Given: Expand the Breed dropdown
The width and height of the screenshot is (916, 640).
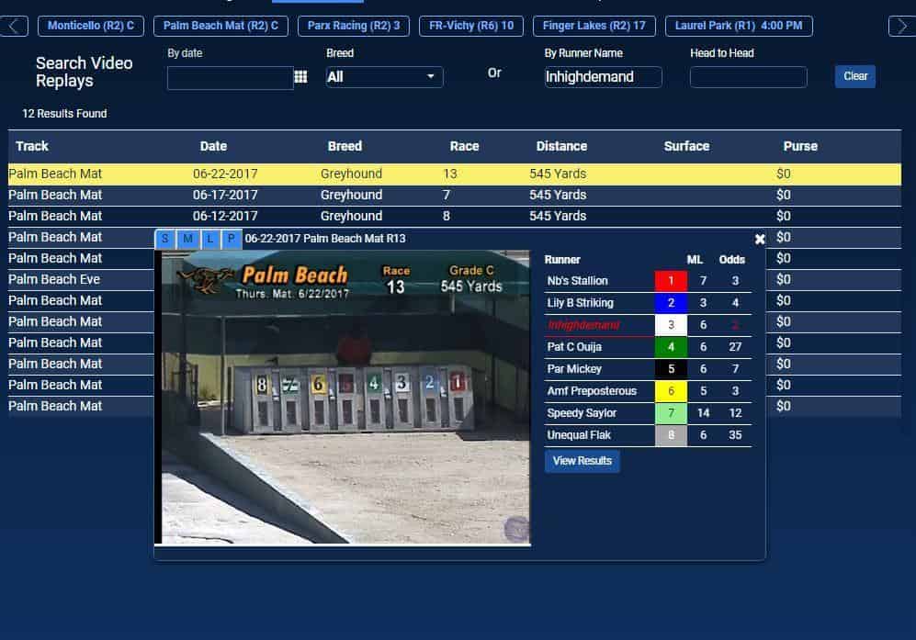Looking at the screenshot, I should [384, 77].
